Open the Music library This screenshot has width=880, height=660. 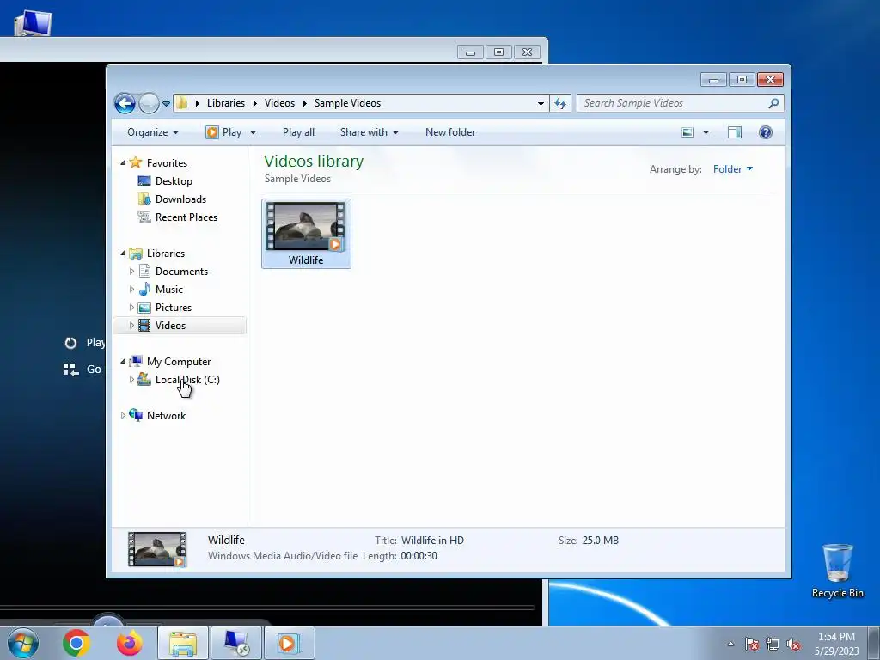pos(169,290)
